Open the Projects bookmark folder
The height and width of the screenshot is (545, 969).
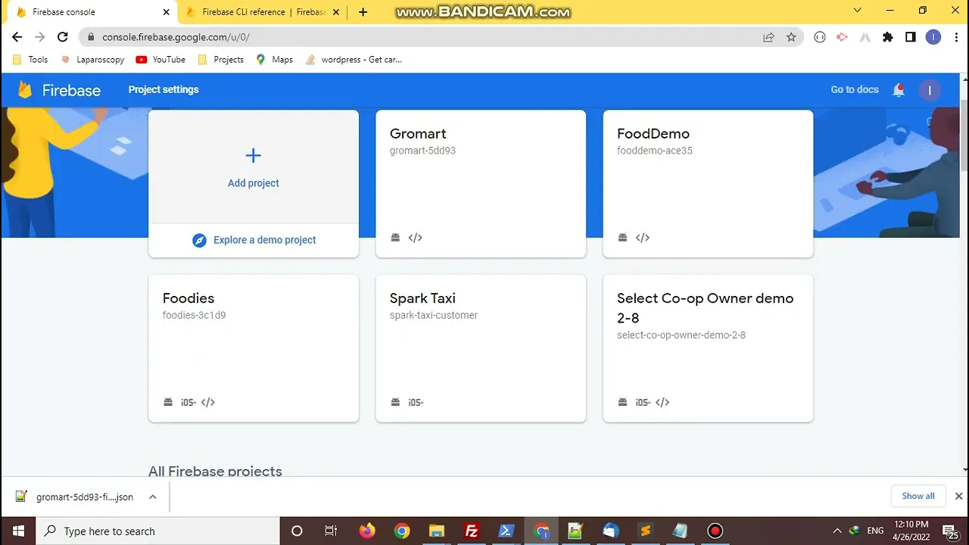[220, 59]
